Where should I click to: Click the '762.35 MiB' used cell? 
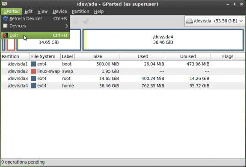(x=153, y=86)
